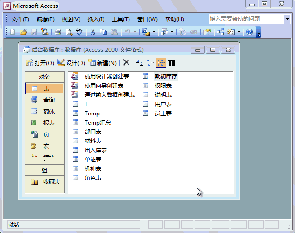Switch to Details view
Viewport: 295px width, 233px height.
pyautogui.click(x=172, y=63)
